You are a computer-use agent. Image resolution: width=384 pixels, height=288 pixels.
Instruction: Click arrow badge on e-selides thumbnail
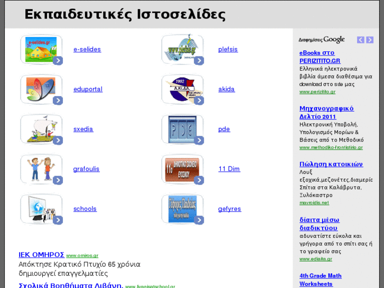click(x=58, y=61)
